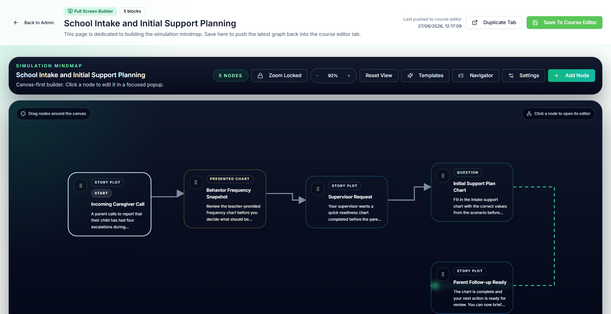This screenshot has width=611, height=314.
Task: Open the Navigator panel
Action: point(475,76)
